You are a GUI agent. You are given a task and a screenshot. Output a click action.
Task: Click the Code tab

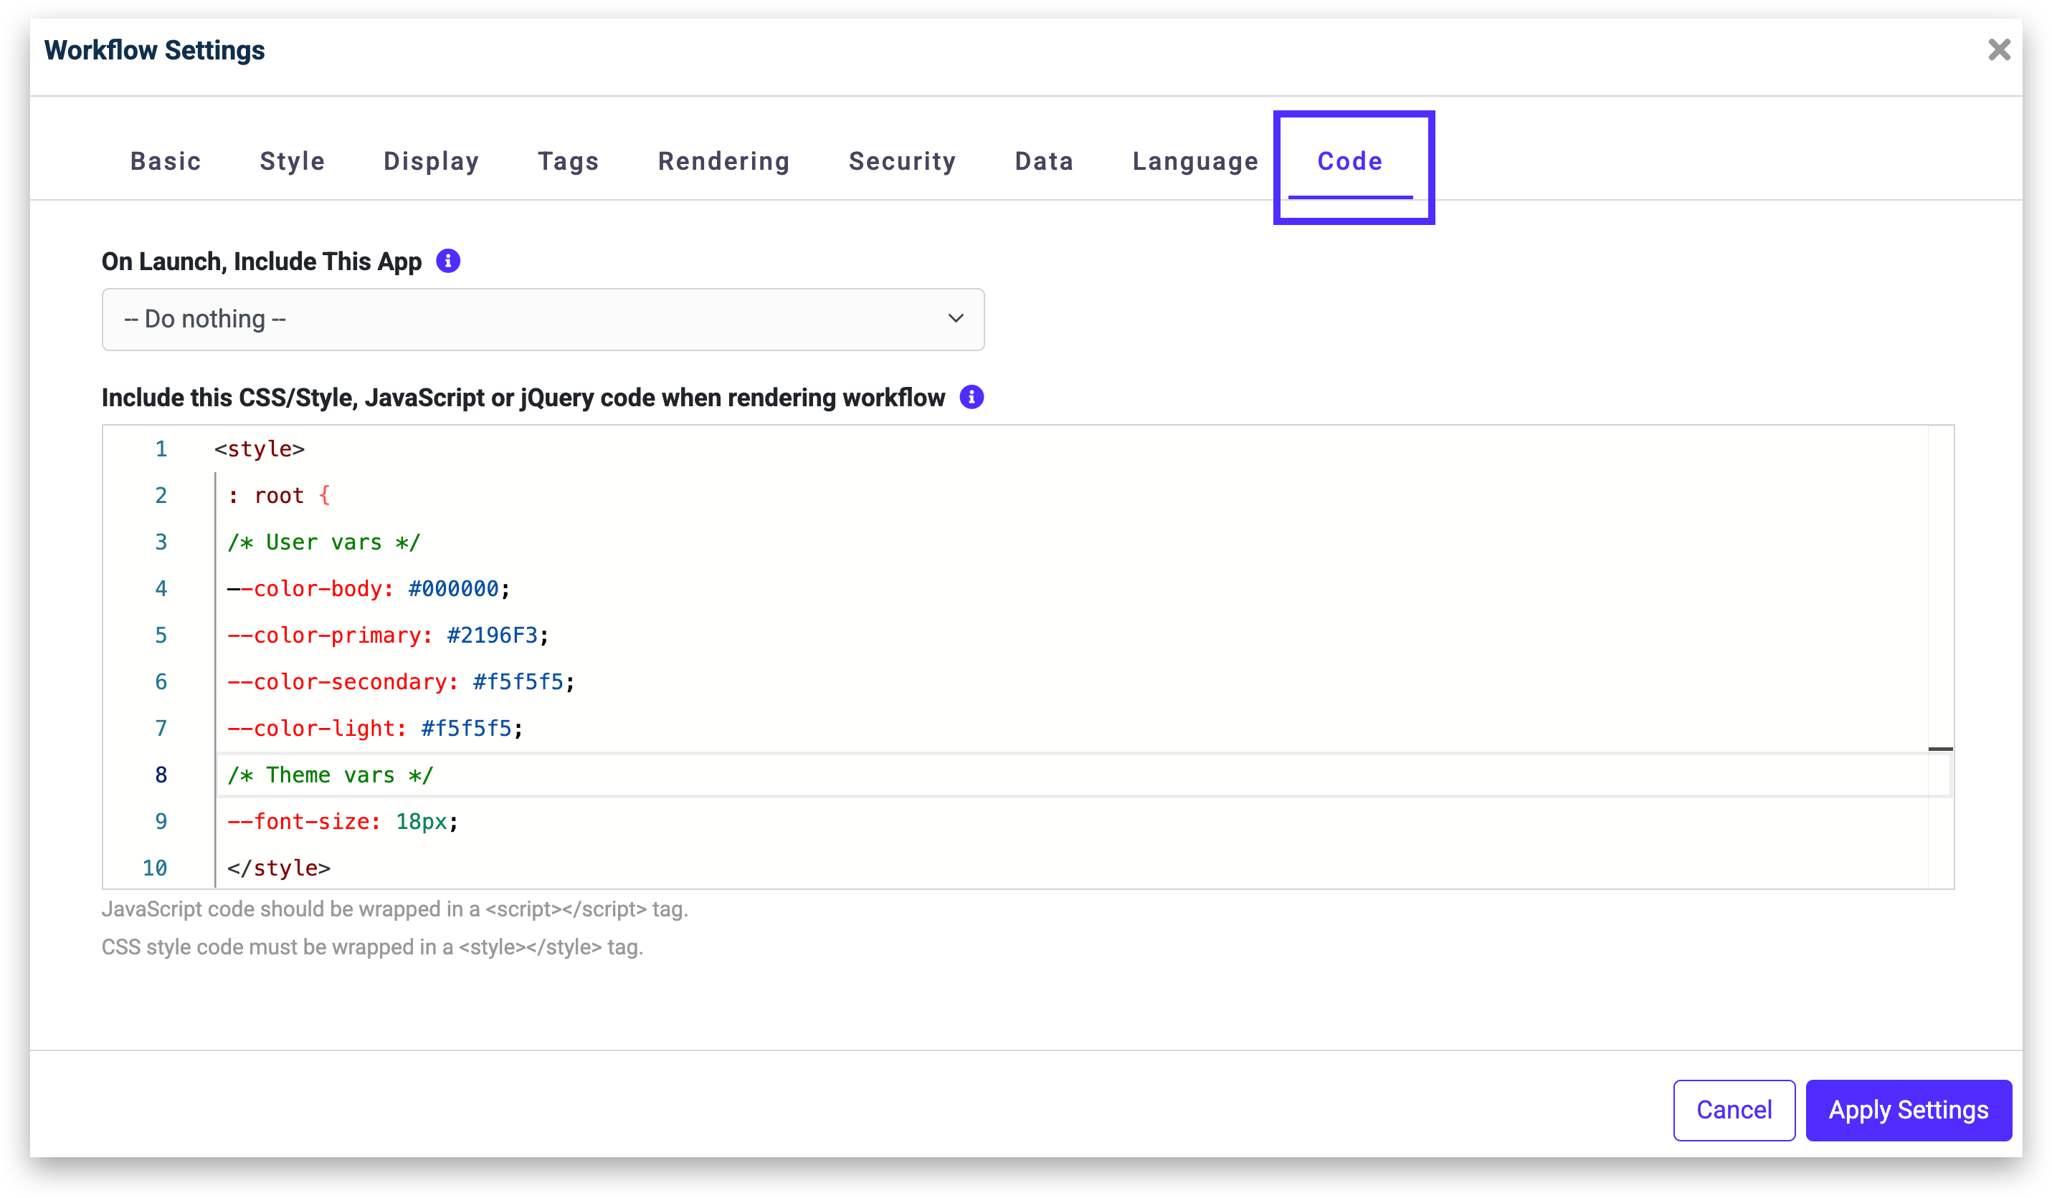pyautogui.click(x=1349, y=161)
